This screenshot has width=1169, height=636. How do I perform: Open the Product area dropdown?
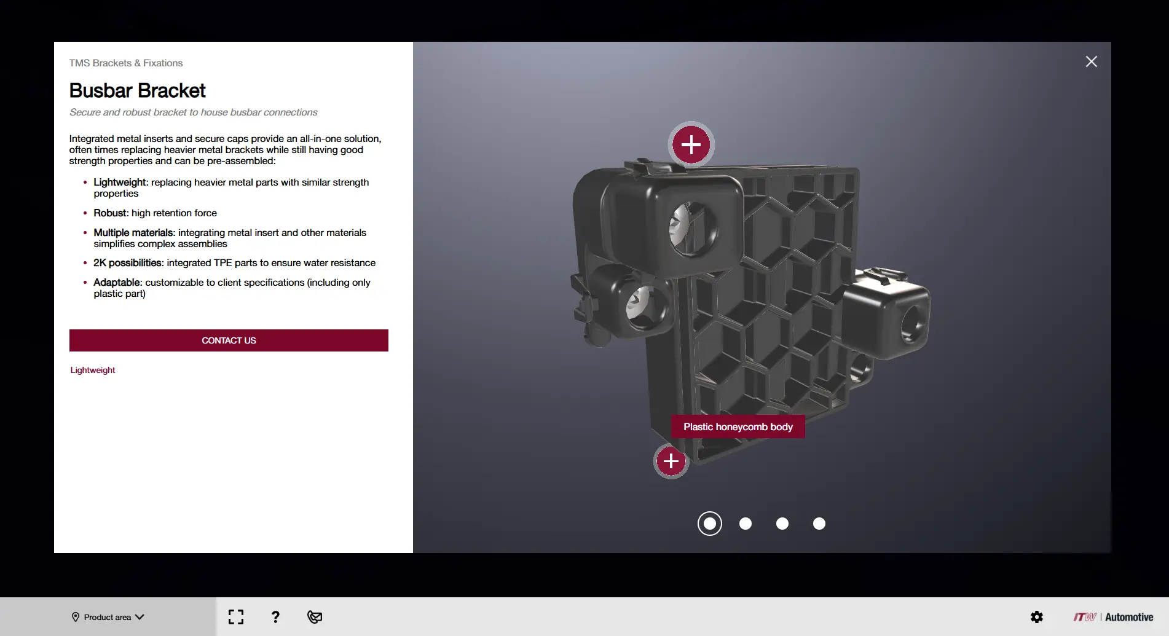pos(108,617)
